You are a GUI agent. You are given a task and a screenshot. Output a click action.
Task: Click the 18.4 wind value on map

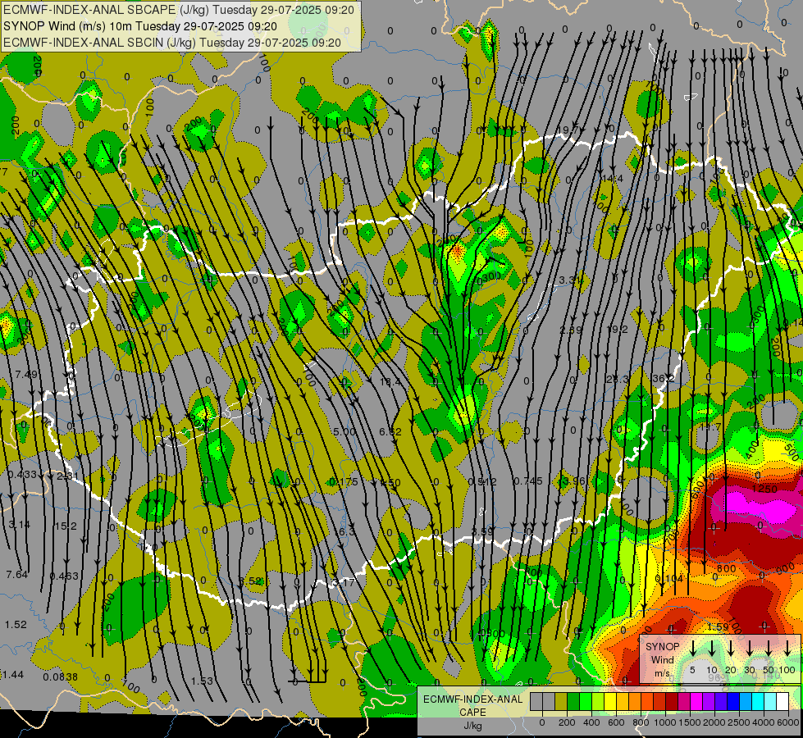[390, 381]
